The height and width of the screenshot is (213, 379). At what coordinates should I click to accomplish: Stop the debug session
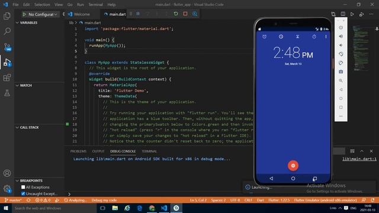[x=185, y=14]
